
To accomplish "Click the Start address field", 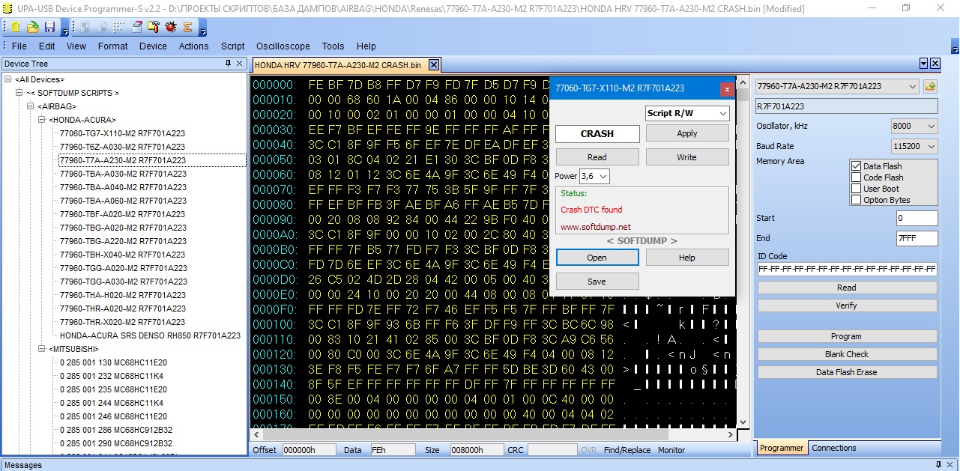I will 917,218.
